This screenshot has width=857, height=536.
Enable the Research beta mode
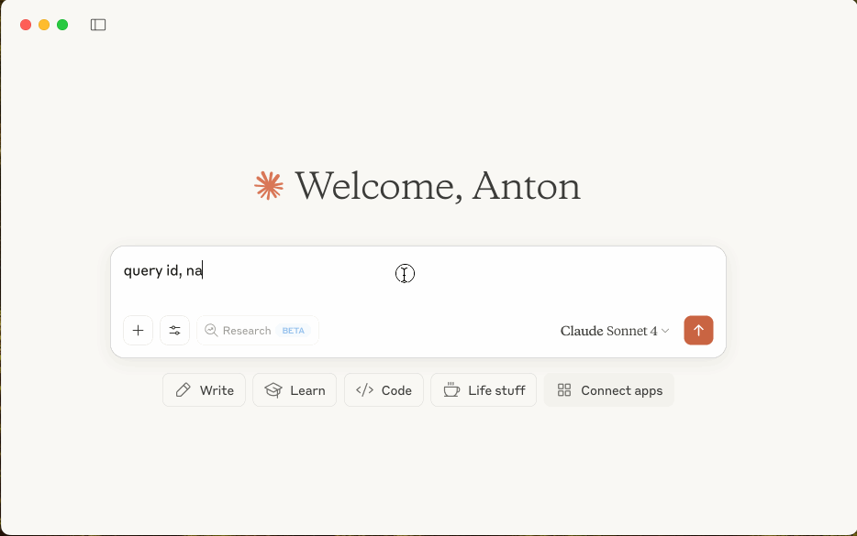click(x=258, y=330)
